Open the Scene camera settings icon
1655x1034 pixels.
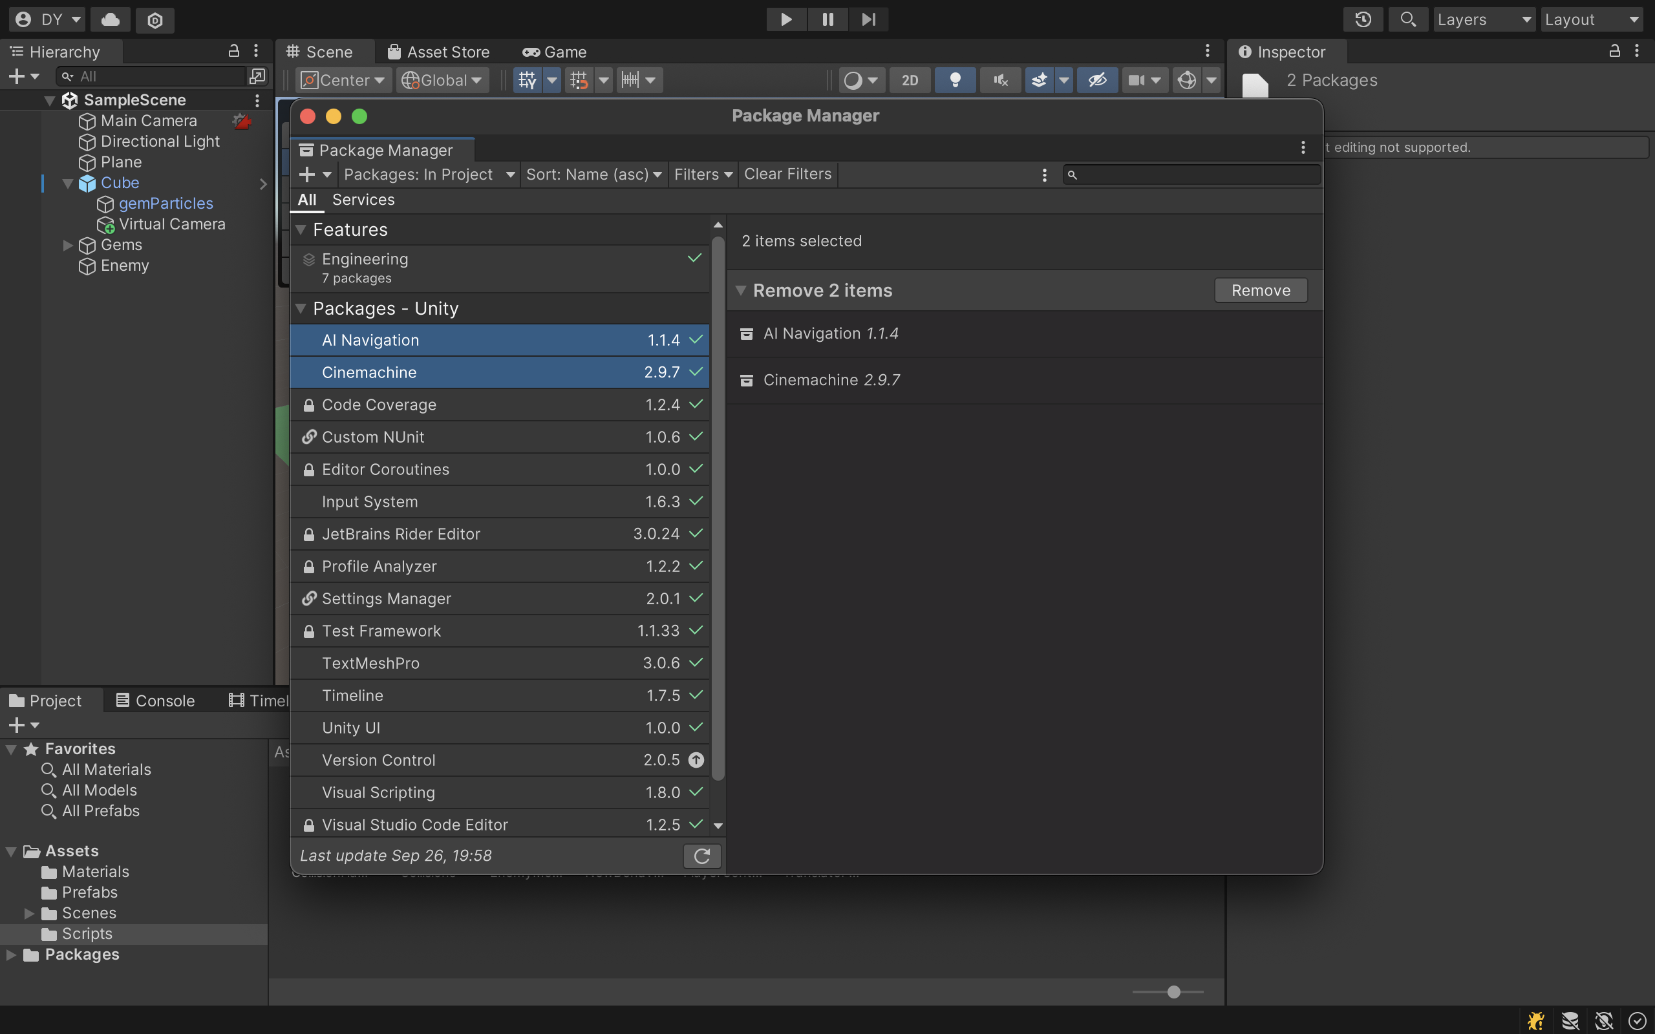click(x=1137, y=80)
